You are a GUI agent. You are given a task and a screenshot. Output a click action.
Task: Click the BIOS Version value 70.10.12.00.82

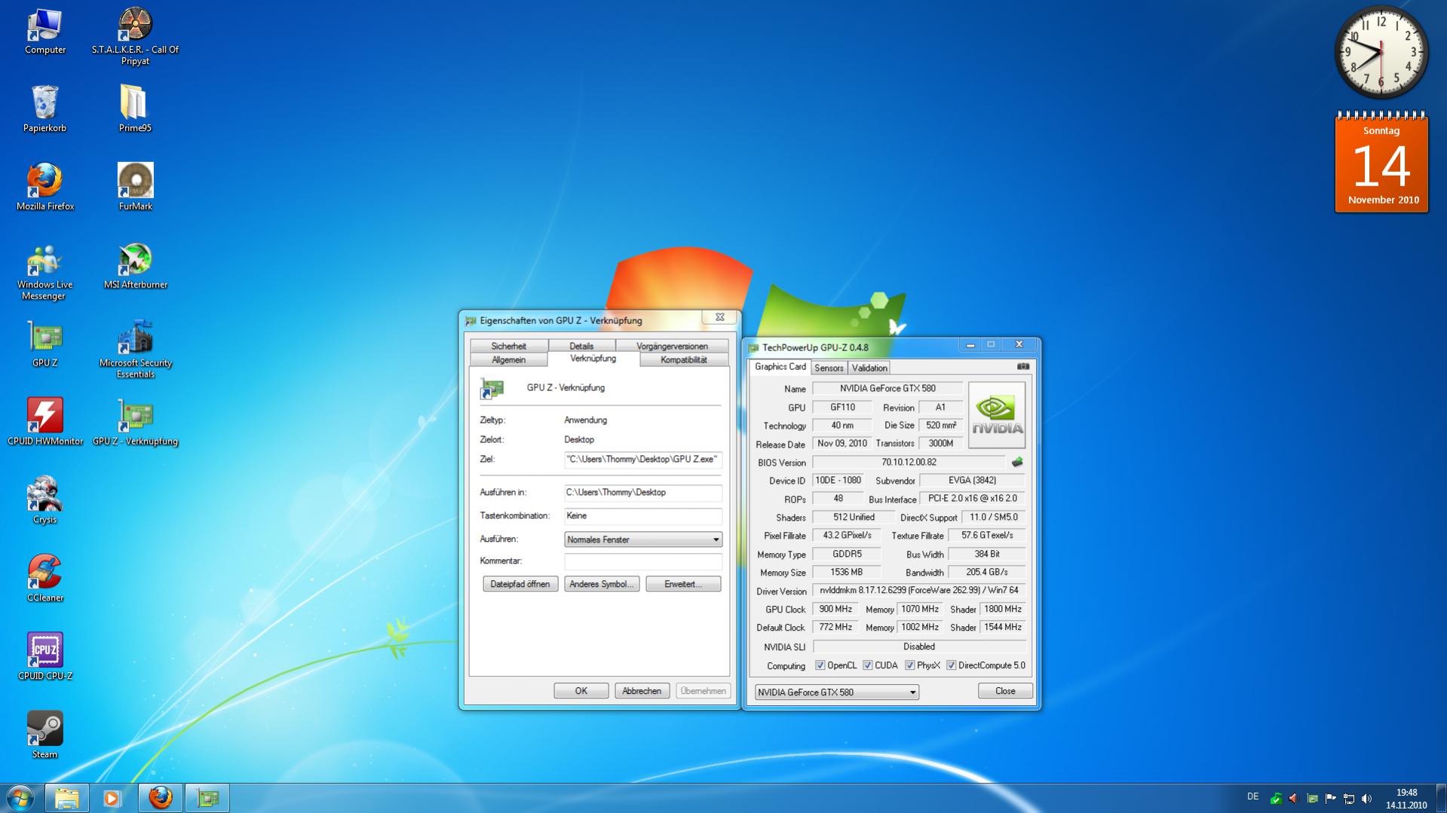pos(909,463)
